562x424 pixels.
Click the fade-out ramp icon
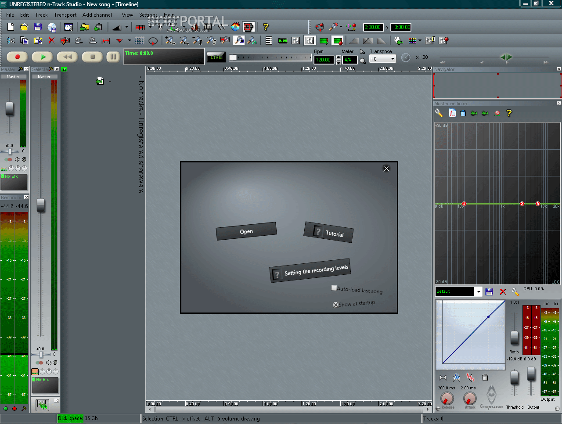tap(382, 41)
